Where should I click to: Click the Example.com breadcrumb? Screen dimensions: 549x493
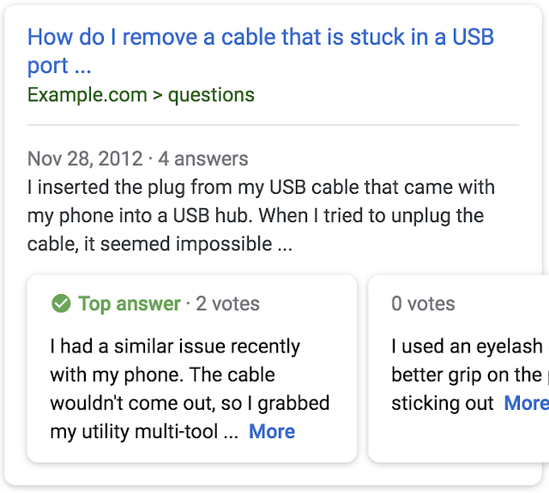pos(87,94)
